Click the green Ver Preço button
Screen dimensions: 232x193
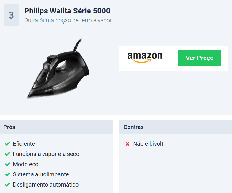click(x=199, y=58)
